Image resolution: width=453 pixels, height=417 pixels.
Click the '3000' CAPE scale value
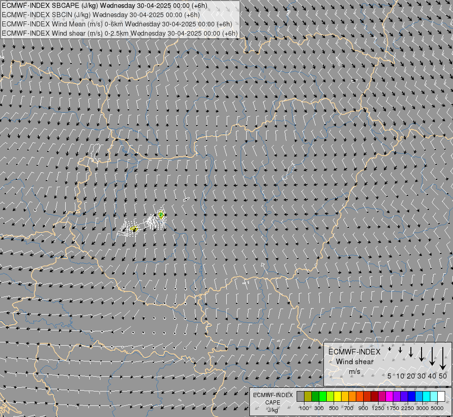[422, 408]
